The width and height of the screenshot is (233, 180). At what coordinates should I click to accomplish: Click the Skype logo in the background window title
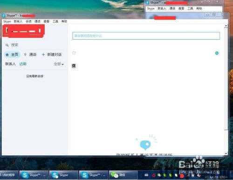(147, 2)
